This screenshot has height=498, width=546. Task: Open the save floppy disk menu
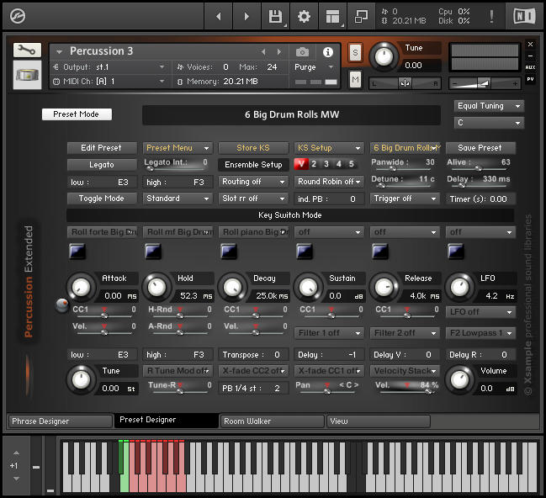coord(275,16)
